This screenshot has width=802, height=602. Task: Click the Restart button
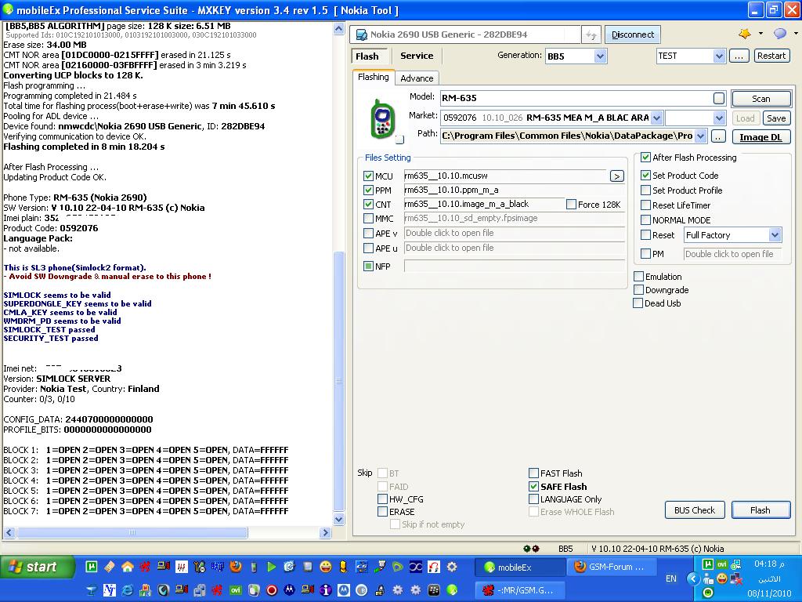[771, 56]
